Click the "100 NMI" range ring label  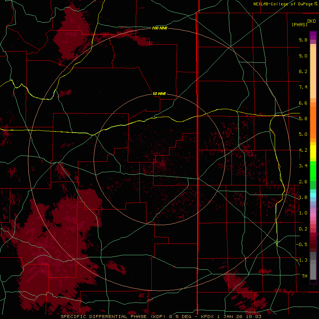pyautogui.click(x=159, y=28)
